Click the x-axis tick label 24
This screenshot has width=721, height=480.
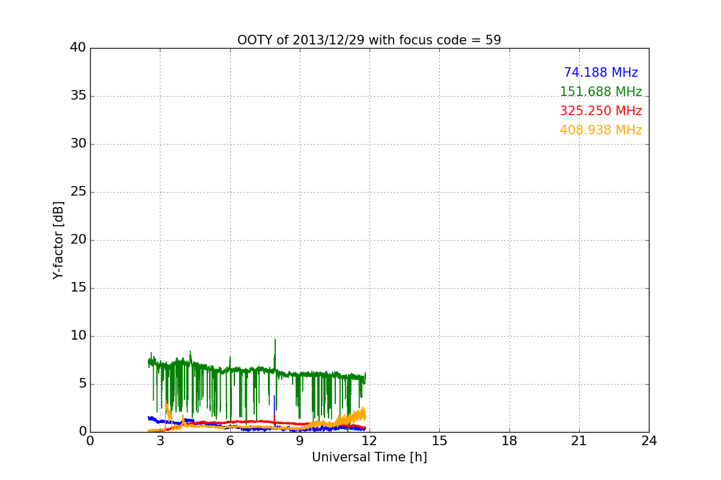point(649,441)
